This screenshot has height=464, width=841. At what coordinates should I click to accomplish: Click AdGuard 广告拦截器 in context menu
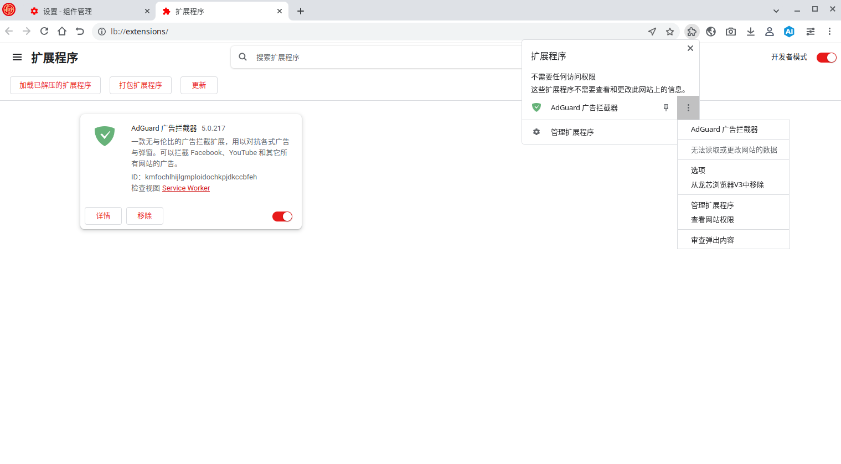734,130
